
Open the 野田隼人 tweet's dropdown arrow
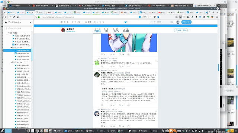(156, 73)
